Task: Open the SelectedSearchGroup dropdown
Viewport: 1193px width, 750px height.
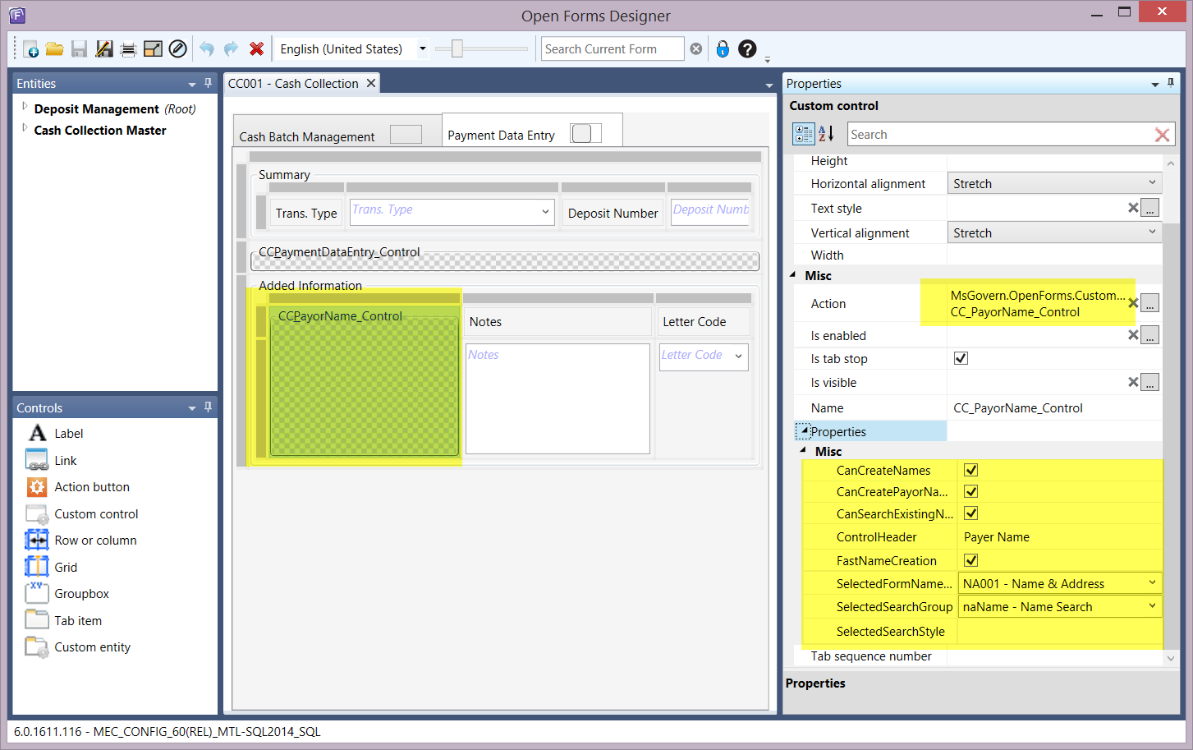Action: click(1151, 606)
